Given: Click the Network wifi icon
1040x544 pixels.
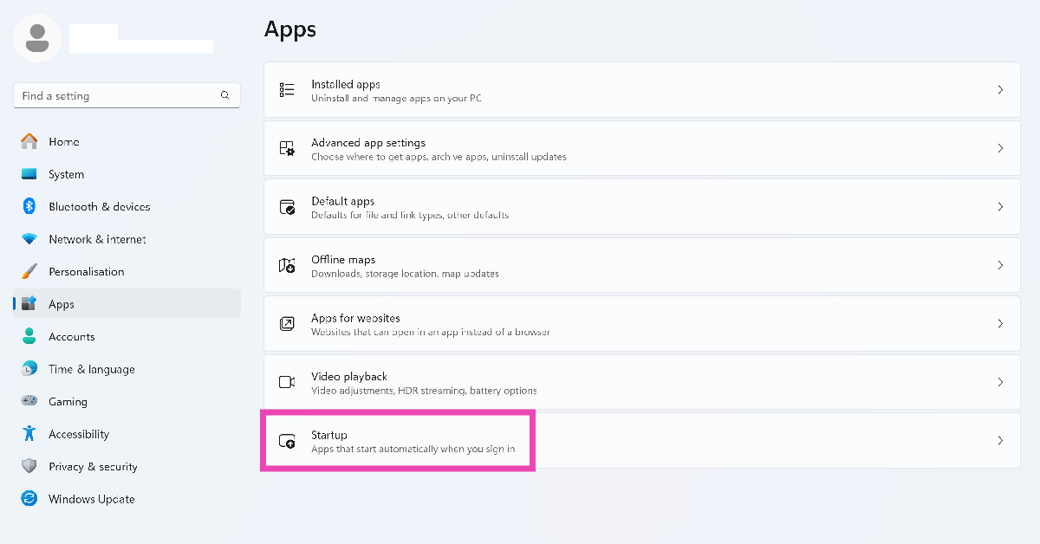Looking at the screenshot, I should point(29,239).
